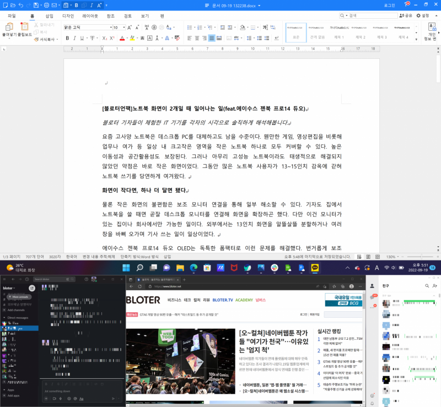Toggle track changes status (변경 내용 추적:해제)
Image resolution: width=441 pixels, height=407 pixels.
coord(99,257)
